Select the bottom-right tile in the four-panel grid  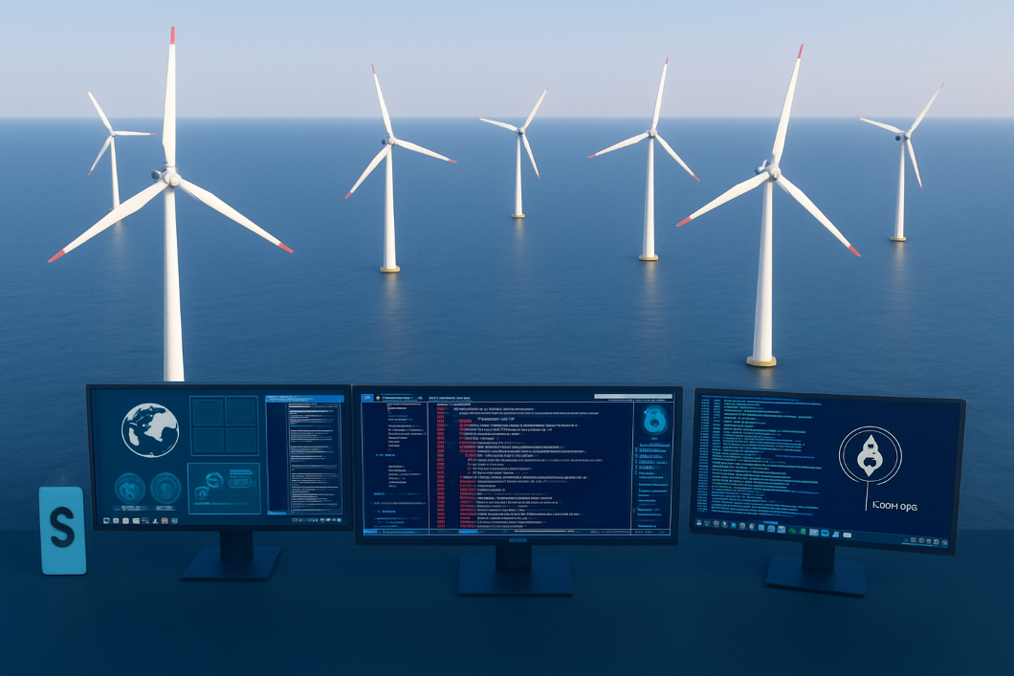tap(241, 440)
